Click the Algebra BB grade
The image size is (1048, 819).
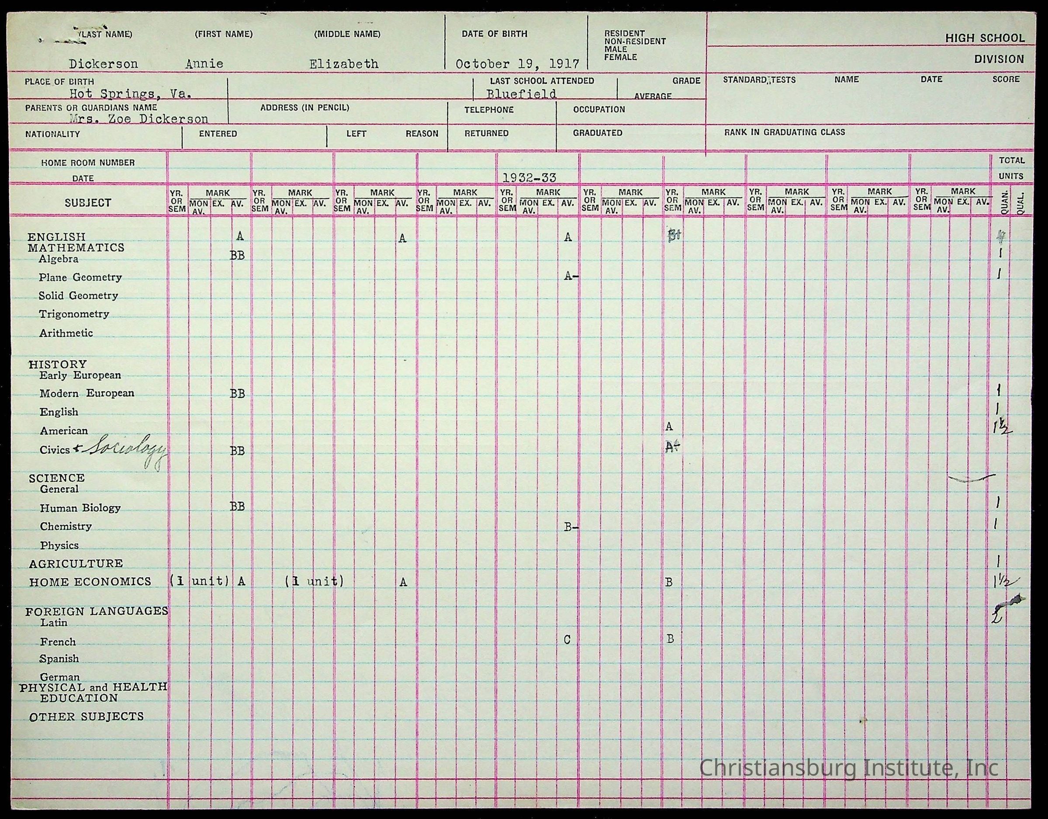pyautogui.click(x=237, y=256)
